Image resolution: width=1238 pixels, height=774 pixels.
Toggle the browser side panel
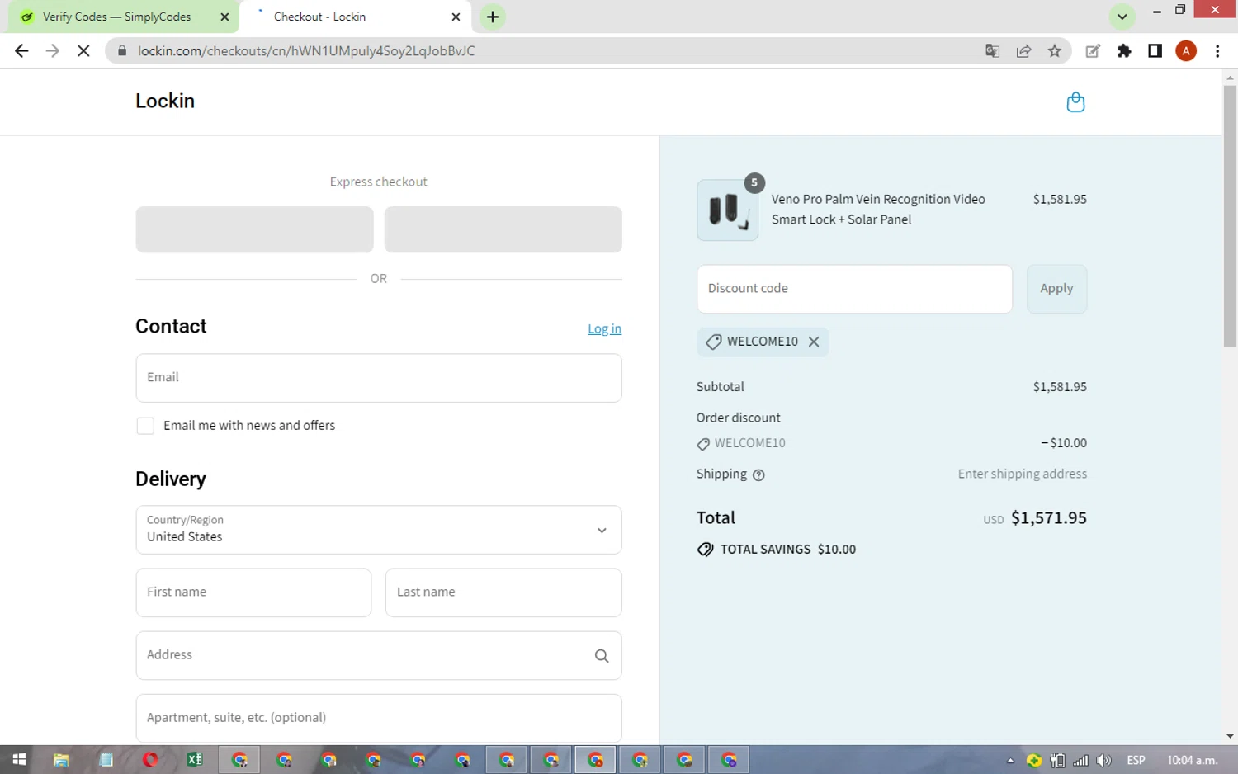tap(1155, 51)
